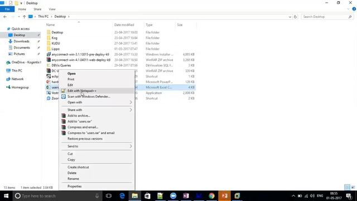Click the WinRAR icon beside Add to archive
Screen dimensions: 357x201
[64, 116]
